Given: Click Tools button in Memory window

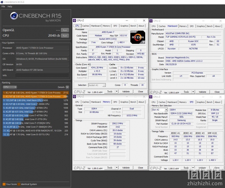Looking at the screenshot, I should 110,168.
